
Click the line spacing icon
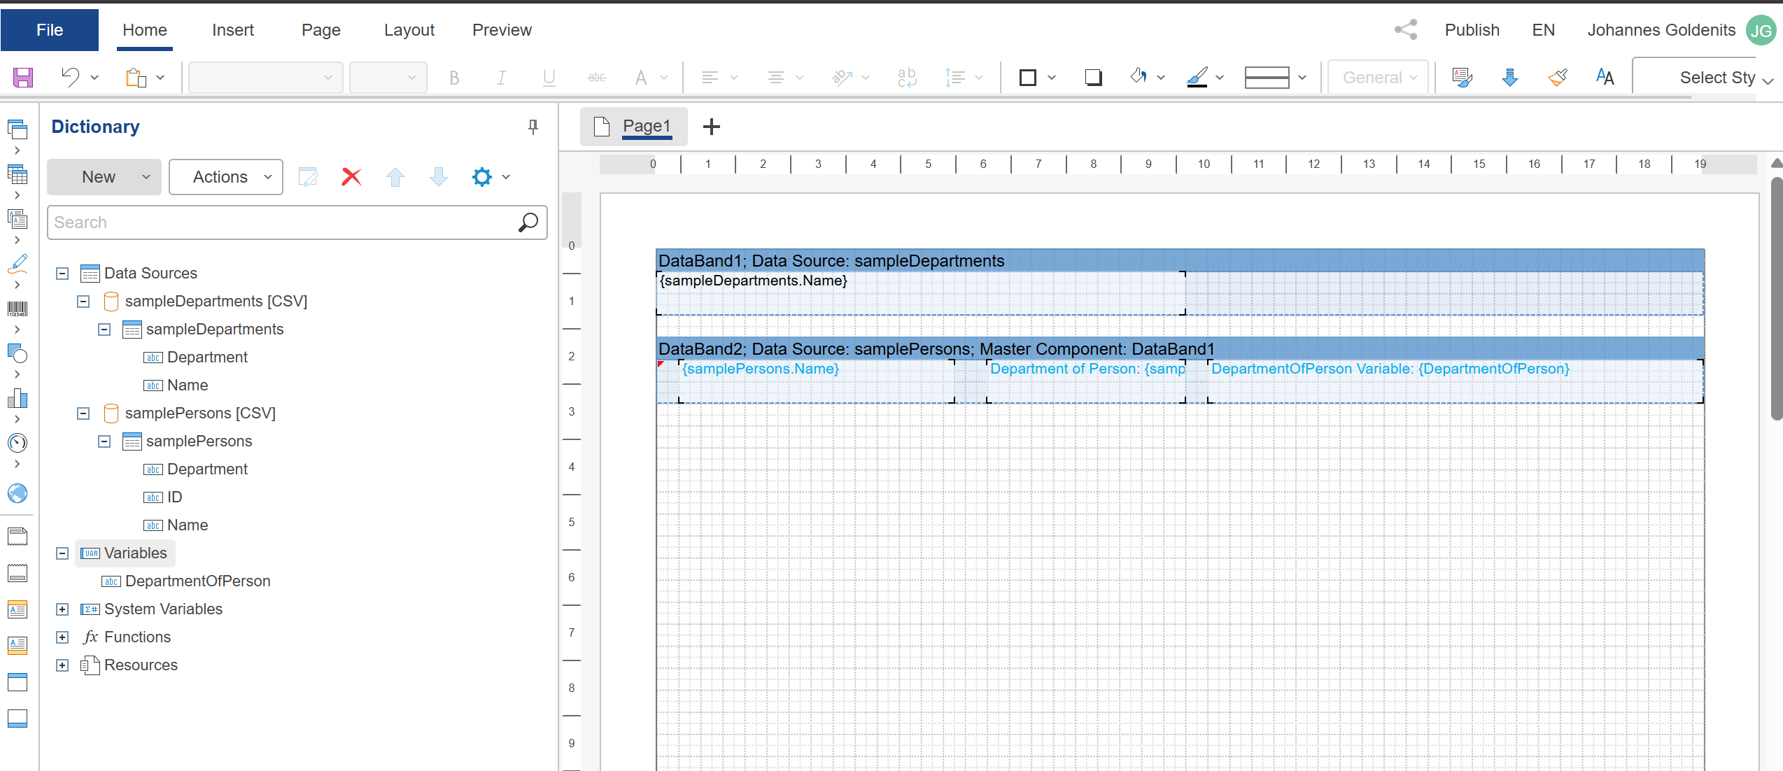coord(955,77)
